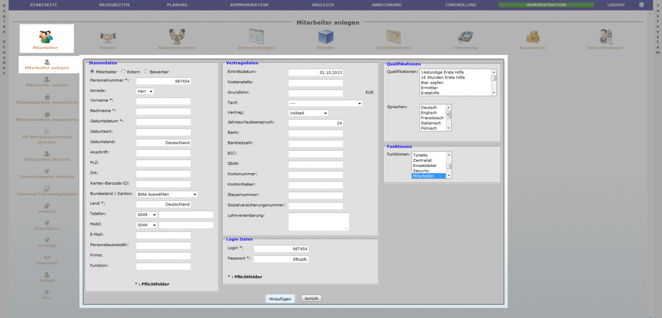This screenshot has width=662, height=318.
Task: Select Bier zapfen in Qualifikationen list
Action: pos(432,83)
